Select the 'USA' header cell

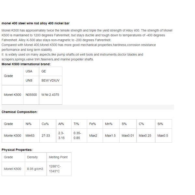coord(29,71)
